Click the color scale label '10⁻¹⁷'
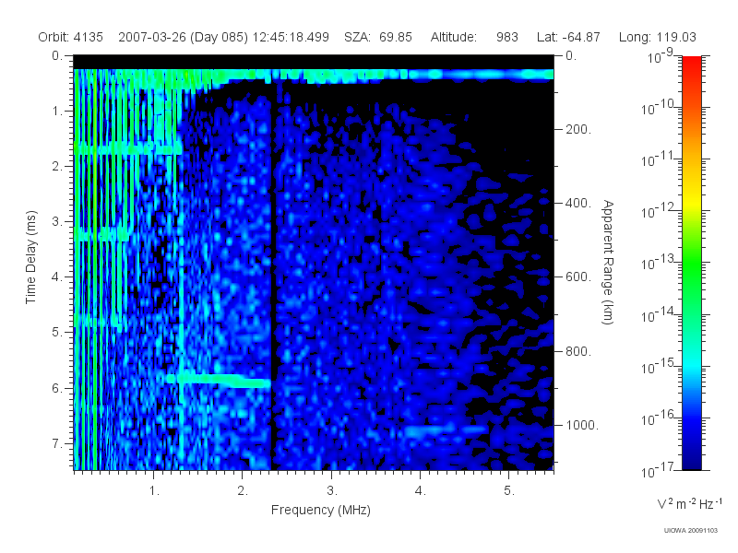 [658, 470]
